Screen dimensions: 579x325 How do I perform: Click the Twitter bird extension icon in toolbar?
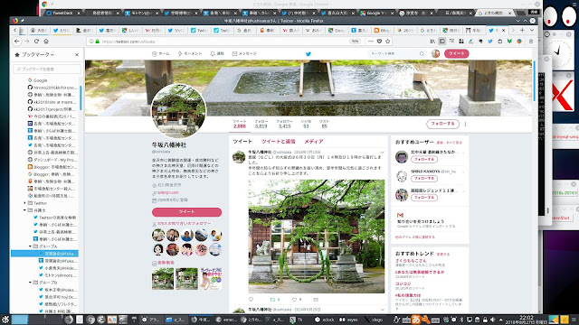click(490, 42)
